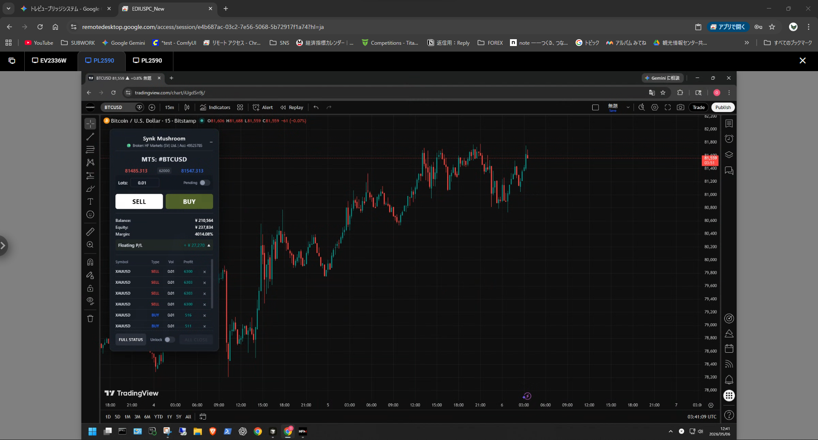The height and width of the screenshot is (440, 818).
Task: Collapse the Floating P/L section
Action: point(209,245)
